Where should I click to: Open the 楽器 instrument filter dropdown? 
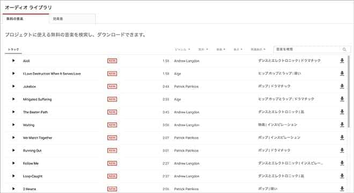tap(221, 50)
